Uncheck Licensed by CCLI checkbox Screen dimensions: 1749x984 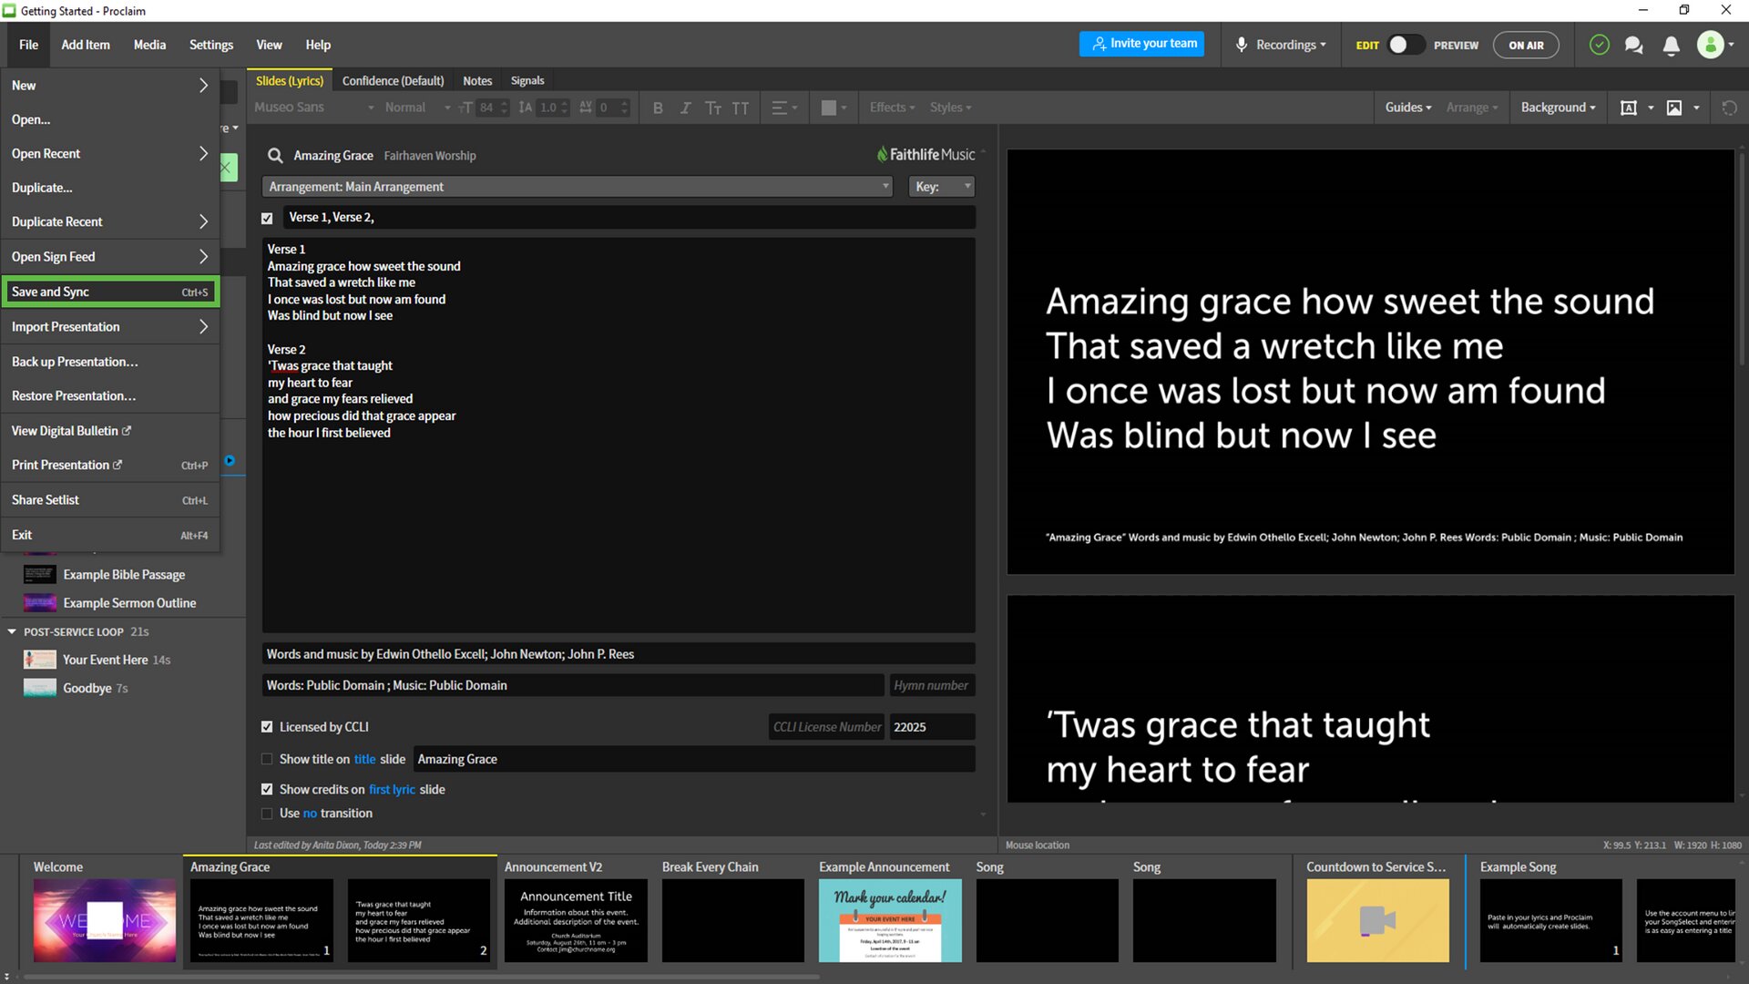(267, 727)
